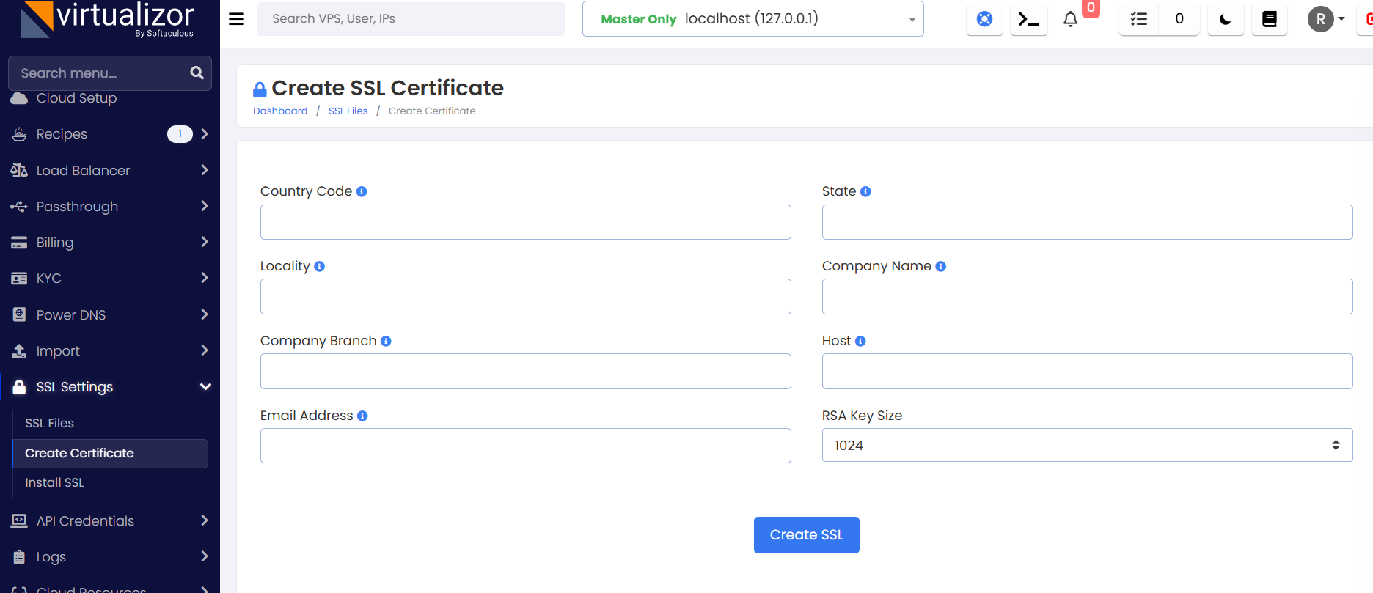The image size is (1373, 593).
Task: Click the Country Code info icon
Action: tap(362, 191)
